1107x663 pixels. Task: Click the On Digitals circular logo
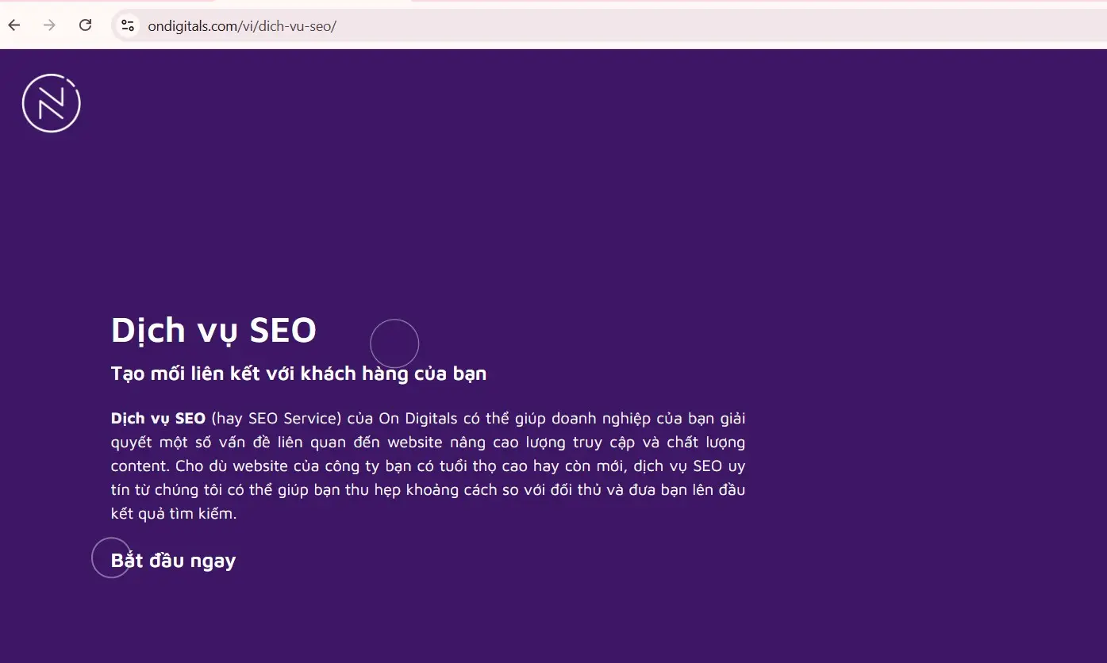point(52,103)
